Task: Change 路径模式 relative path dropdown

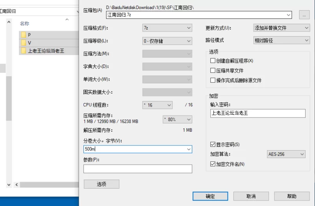Action: click(281, 40)
